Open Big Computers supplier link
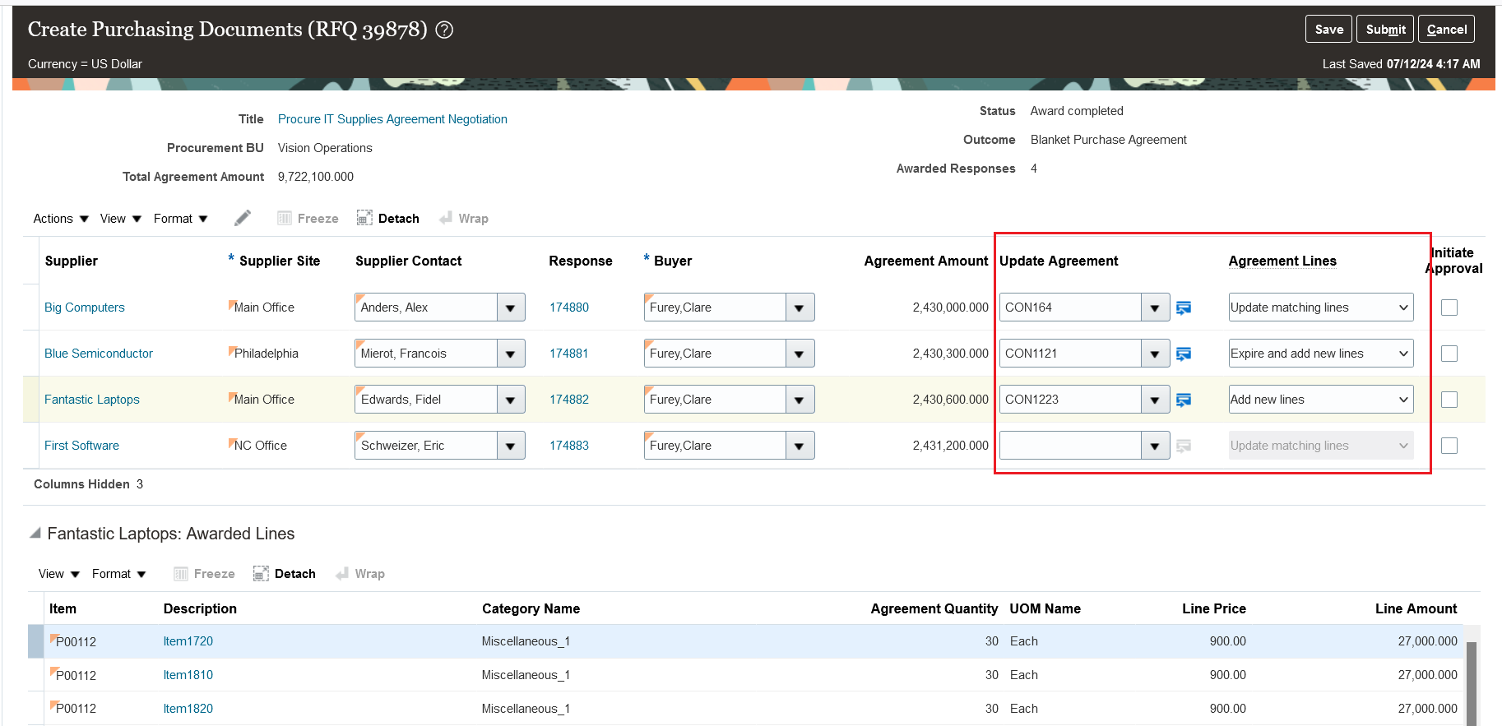This screenshot has height=726, width=1502. click(85, 308)
